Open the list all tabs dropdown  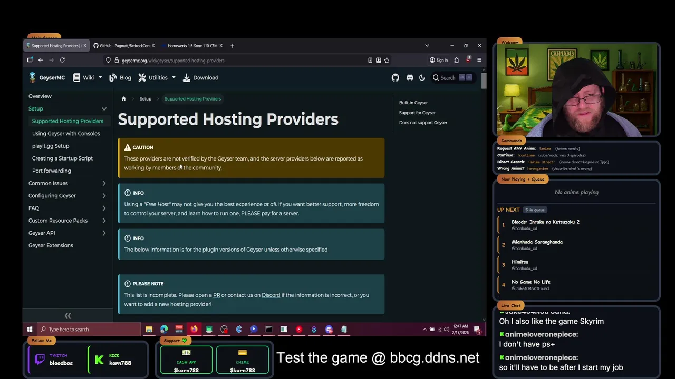[x=427, y=46]
